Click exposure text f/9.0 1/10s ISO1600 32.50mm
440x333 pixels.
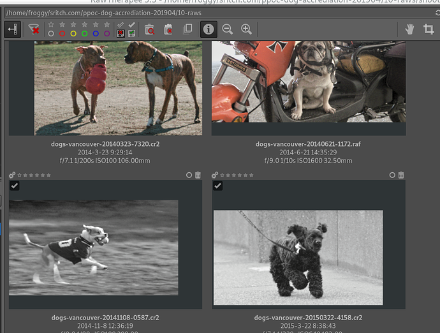coord(308,161)
